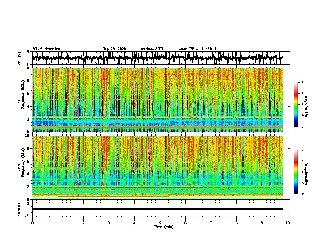Click the ch.2 spectrogram color bar
Viewport: 324px width, 250px height.
tap(296, 172)
